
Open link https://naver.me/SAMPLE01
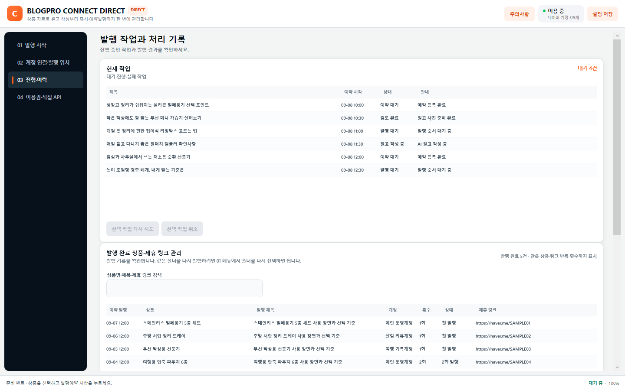click(503, 323)
